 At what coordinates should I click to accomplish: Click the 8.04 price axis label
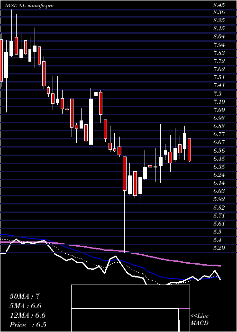point(219,37)
